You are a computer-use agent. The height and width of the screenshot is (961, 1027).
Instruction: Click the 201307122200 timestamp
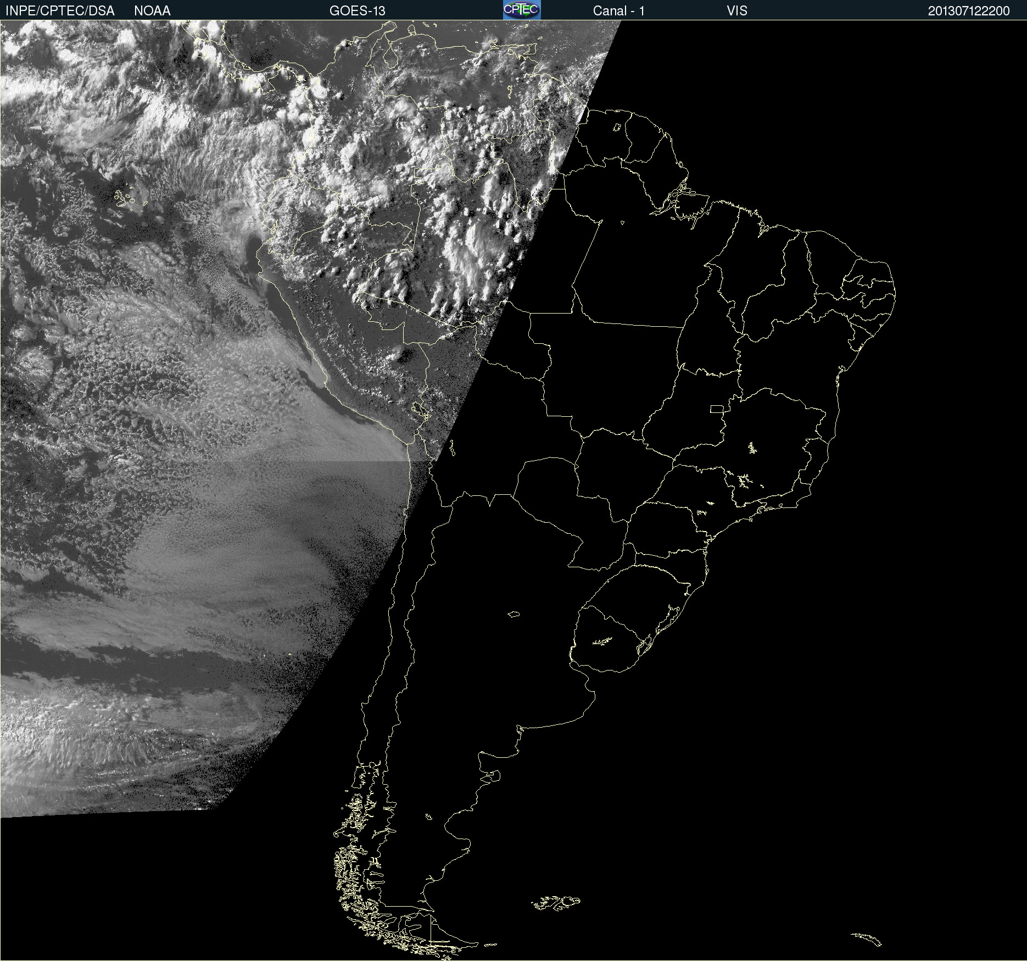(x=969, y=11)
